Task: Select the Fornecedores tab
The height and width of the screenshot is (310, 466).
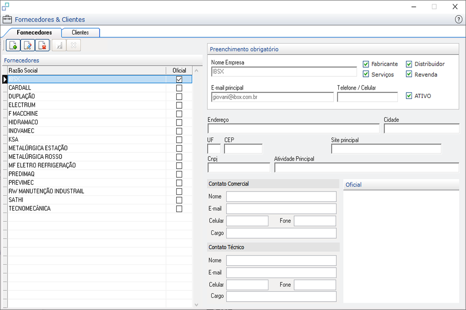Action: click(x=34, y=33)
